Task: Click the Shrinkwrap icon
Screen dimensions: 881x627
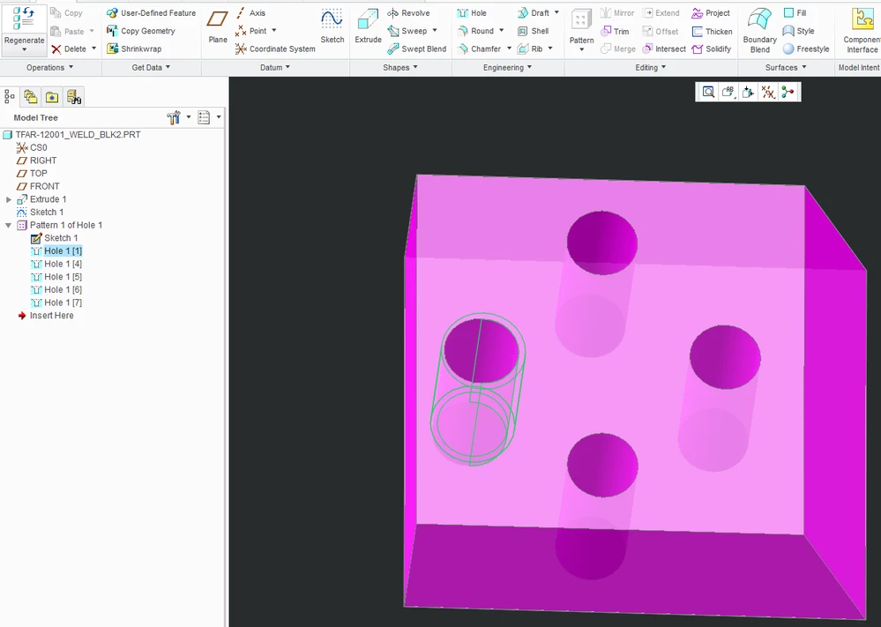Action: click(112, 49)
